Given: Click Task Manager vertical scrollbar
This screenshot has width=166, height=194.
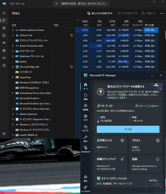Looking at the screenshot, I should coord(165,35).
